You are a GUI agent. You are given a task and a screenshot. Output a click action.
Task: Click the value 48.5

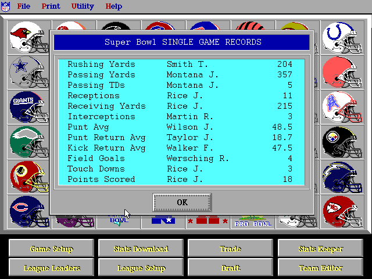282,127
